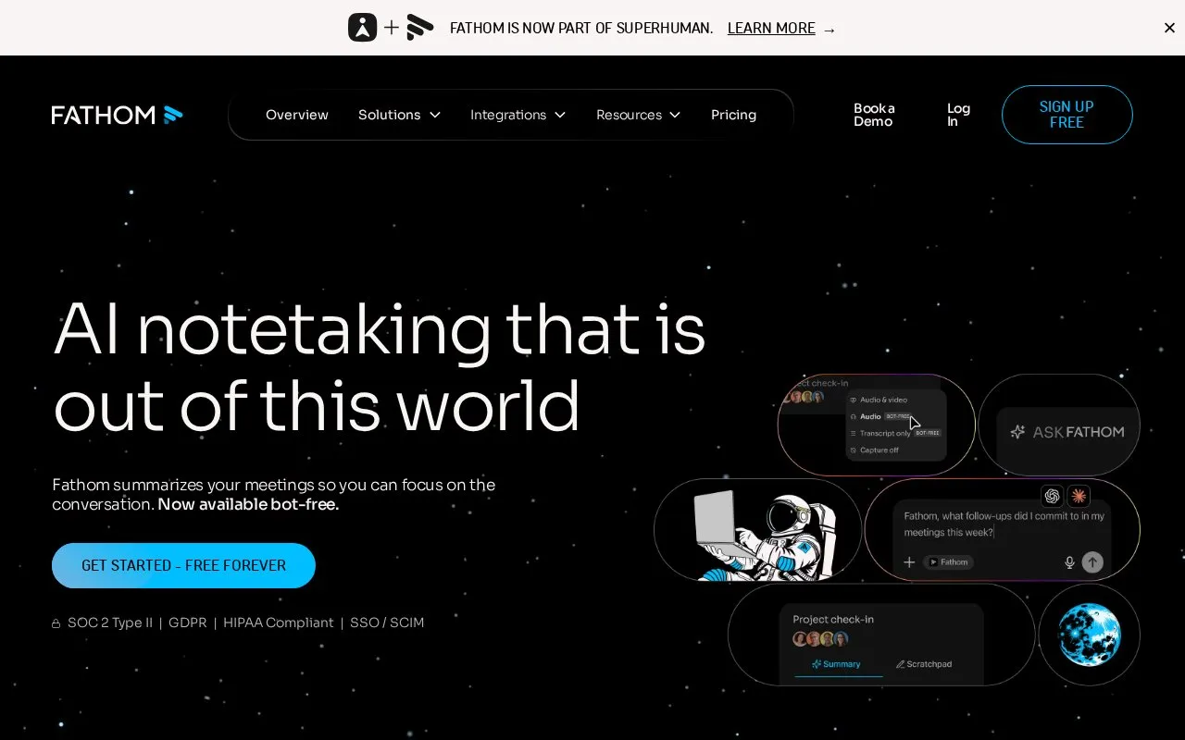Open the LEARN MORE link in the banner
The height and width of the screenshot is (740, 1185).
(771, 28)
